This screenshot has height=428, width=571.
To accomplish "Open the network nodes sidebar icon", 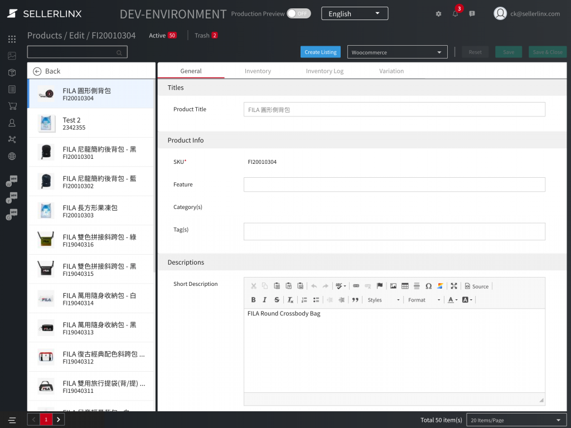I will 12,139.
